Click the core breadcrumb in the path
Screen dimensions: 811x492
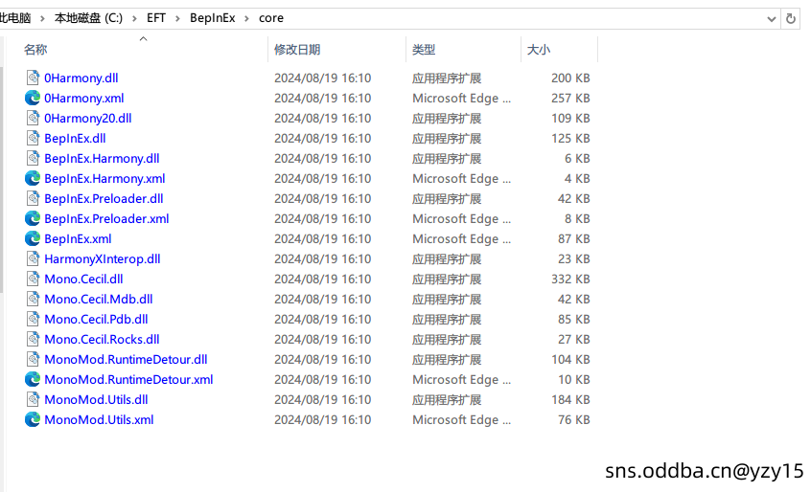[x=271, y=18]
